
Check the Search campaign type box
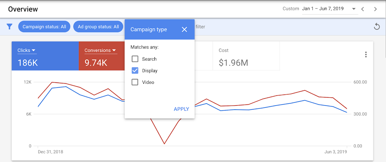tap(135, 59)
